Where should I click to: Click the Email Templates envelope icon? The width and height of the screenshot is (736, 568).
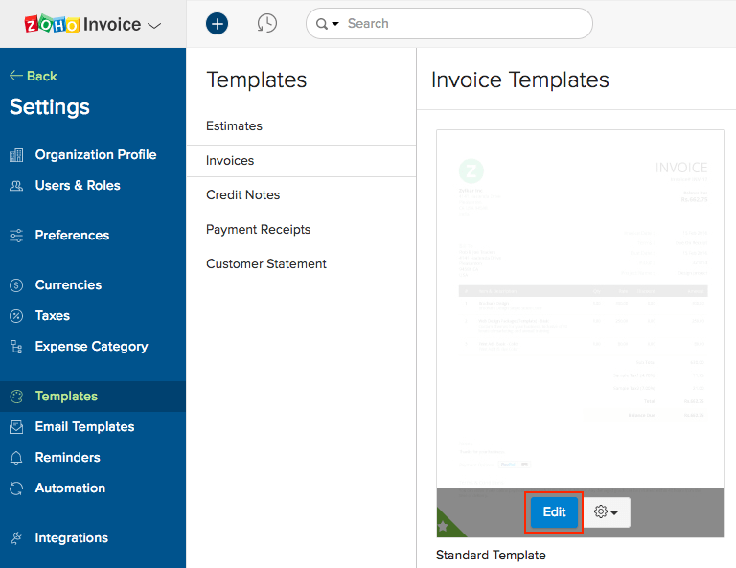click(16, 427)
